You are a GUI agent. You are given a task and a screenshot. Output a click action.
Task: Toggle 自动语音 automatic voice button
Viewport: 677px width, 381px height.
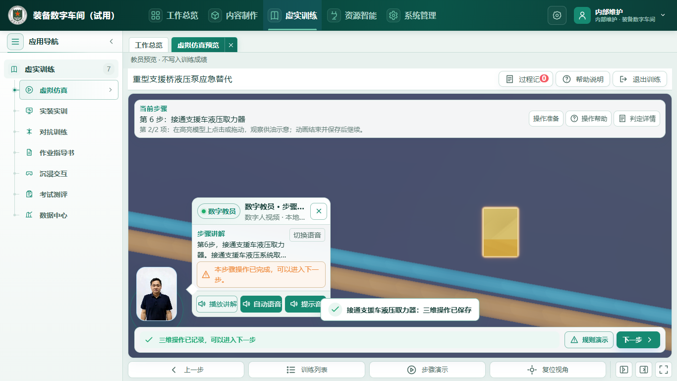click(x=262, y=304)
